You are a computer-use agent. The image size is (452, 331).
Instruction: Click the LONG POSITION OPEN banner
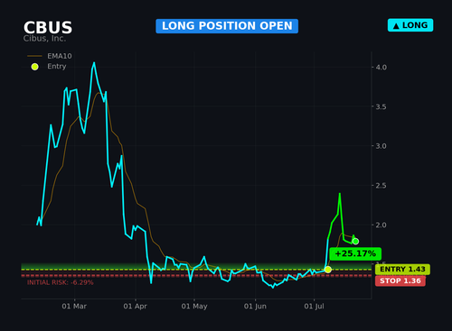227,26
